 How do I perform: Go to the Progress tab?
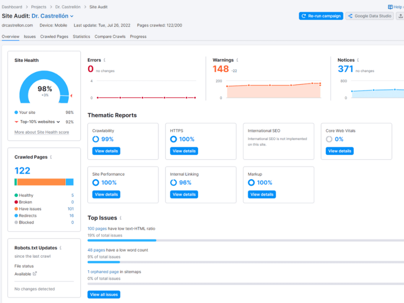pos(138,37)
